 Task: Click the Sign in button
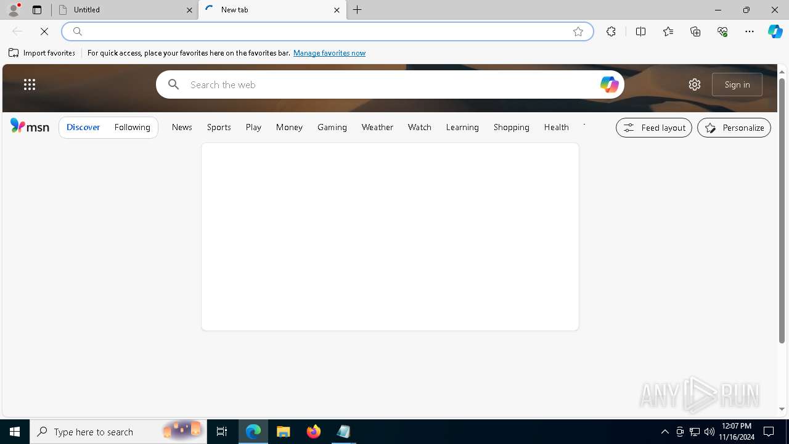pyautogui.click(x=737, y=84)
